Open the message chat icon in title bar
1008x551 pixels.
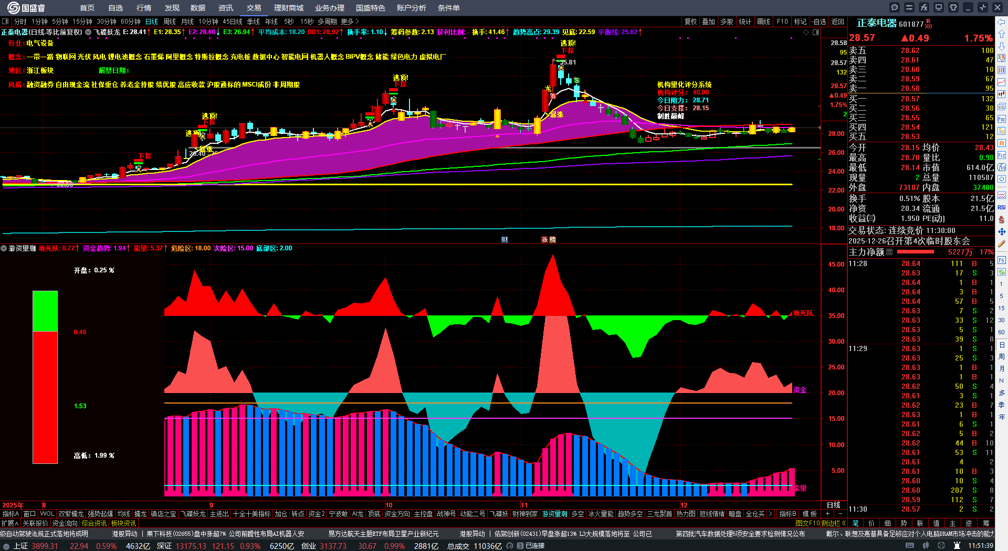pyautogui.click(x=895, y=7)
